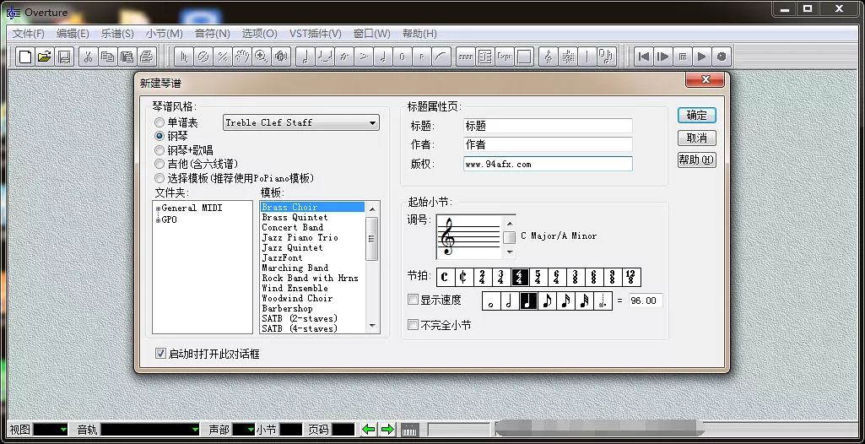
Task: Click the Save floppy disk icon
Action: [64, 57]
